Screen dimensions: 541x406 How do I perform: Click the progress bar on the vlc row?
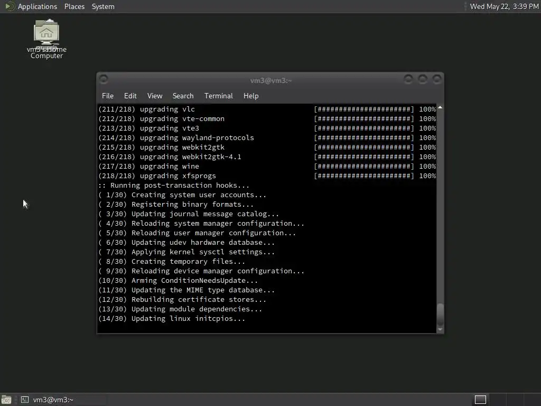coord(364,109)
